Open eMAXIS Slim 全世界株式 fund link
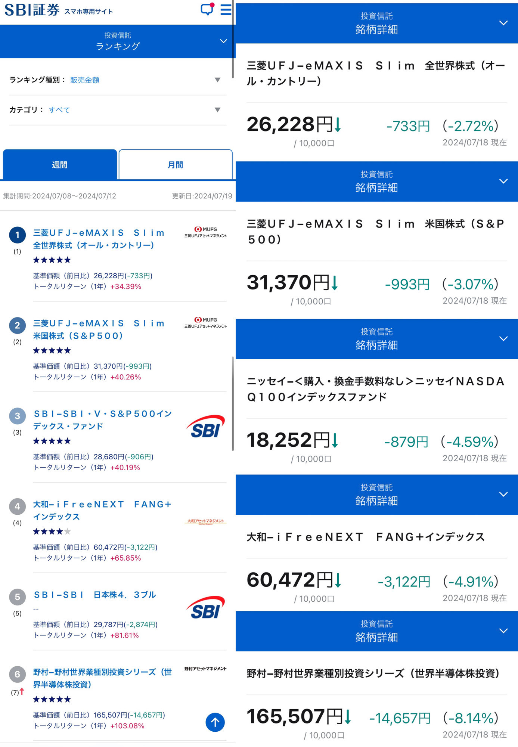This screenshot has height=747, width=518. point(99,239)
